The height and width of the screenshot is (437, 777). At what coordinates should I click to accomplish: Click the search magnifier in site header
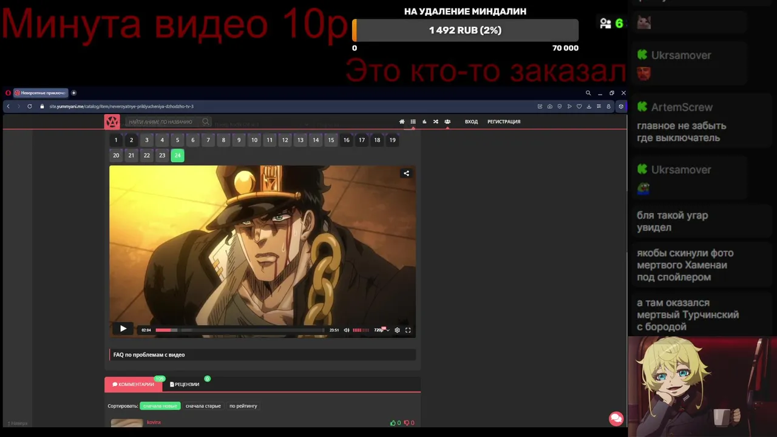pyautogui.click(x=206, y=122)
